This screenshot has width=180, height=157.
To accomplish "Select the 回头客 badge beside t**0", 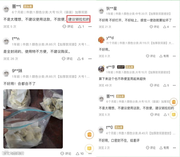I will click(119, 127).
